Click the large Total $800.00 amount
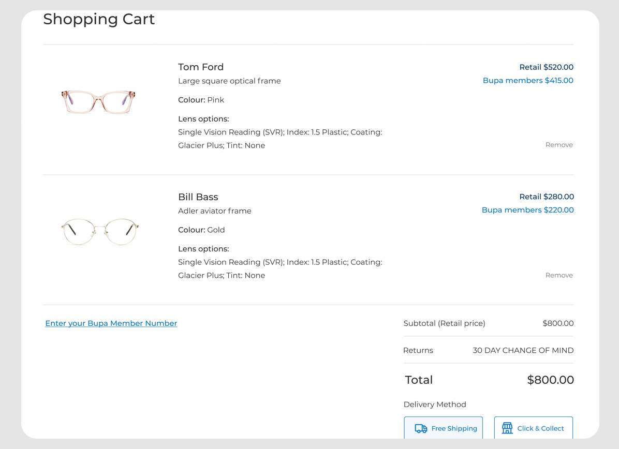619x449 pixels. tap(550, 380)
